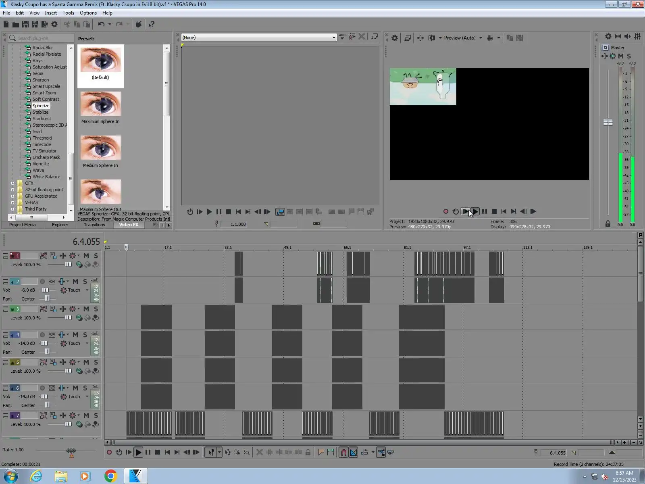Insert a marker using the toolbar icon
Image resolution: width=645 pixels, height=484 pixels.
point(321,453)
